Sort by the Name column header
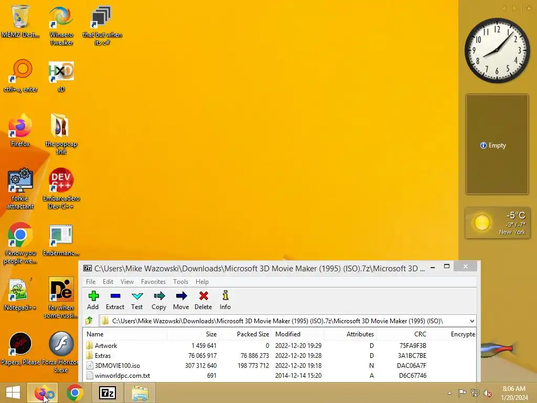 click(x=125, y=334)
